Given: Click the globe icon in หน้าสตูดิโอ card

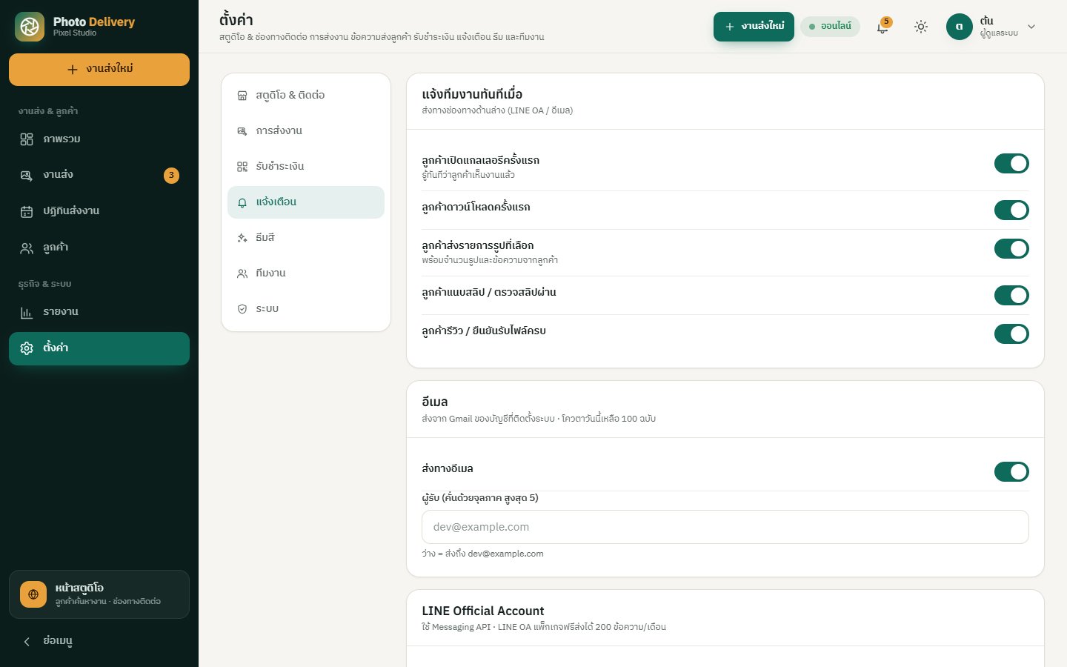Looking at the screenshot, I should [x=33, y=594].
